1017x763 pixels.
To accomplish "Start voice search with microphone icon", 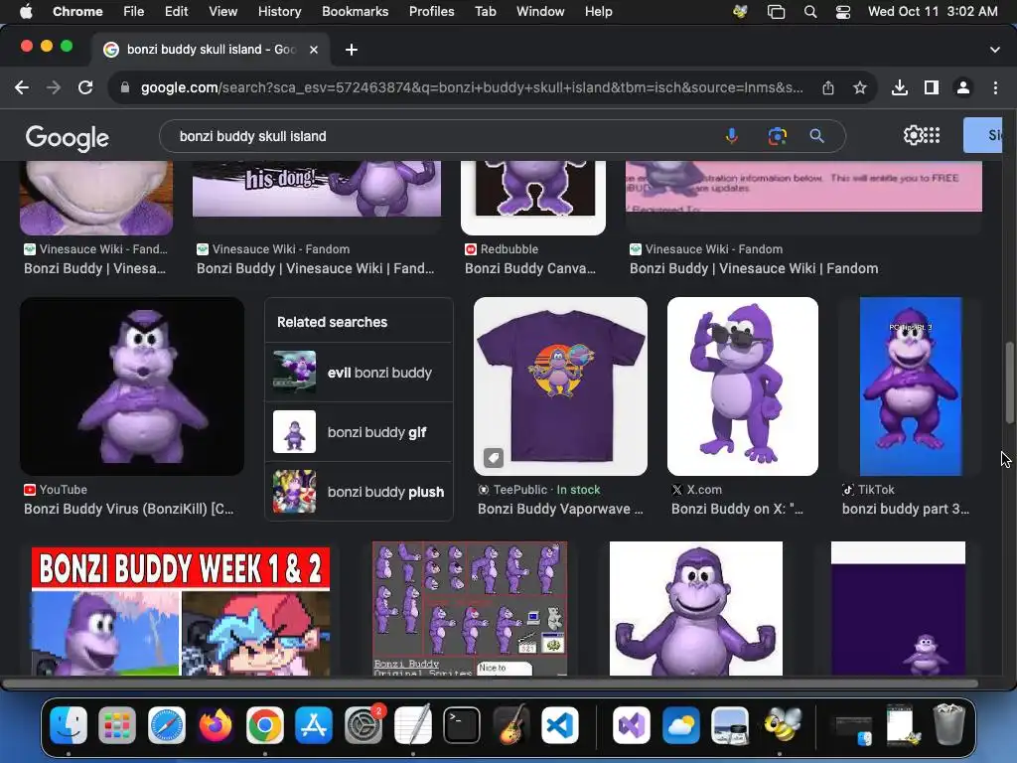I will pos(732,135).
